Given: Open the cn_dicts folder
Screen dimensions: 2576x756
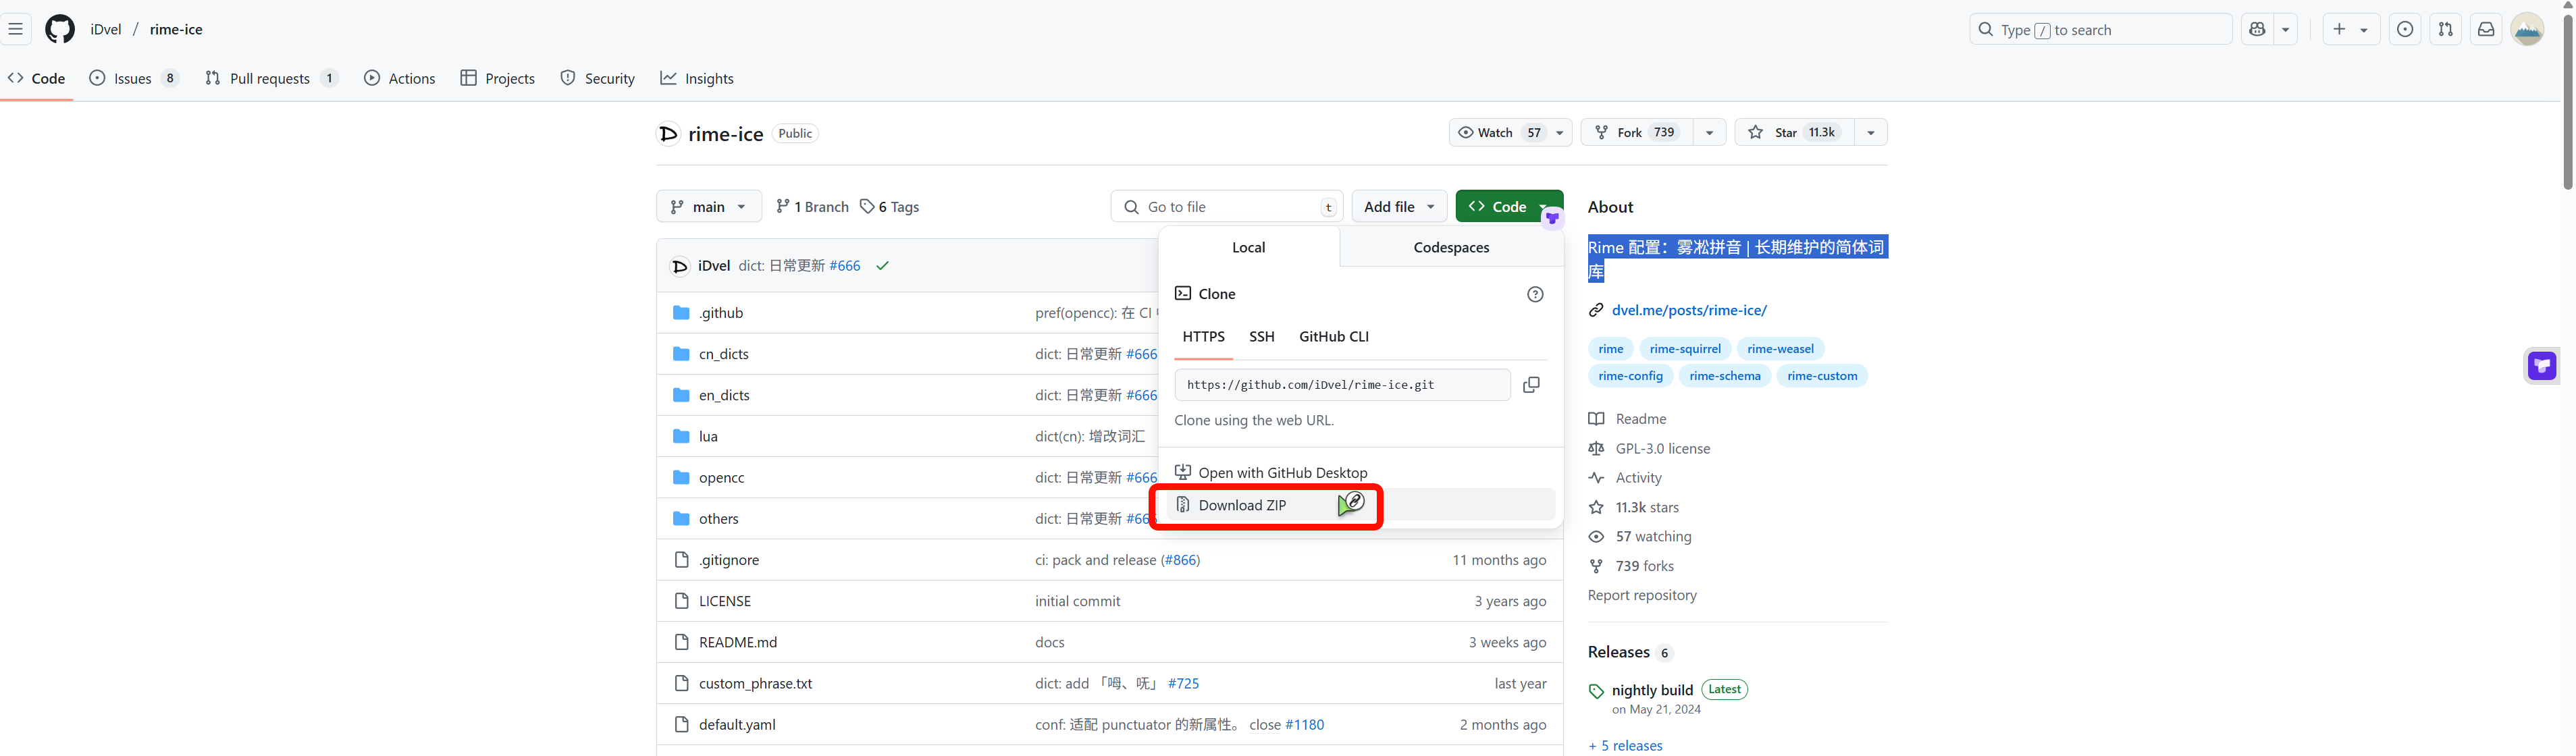Looking at the screenshot, I should (x=723, y=354).
